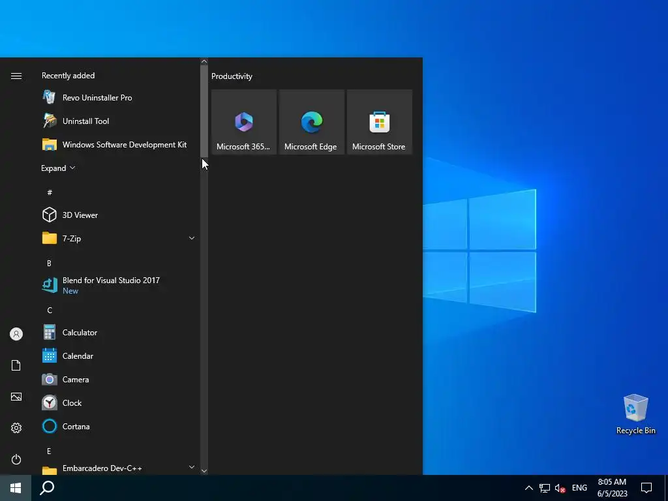Click Recently added heading
668x501 pixels.
pyautogui.click(x=68, y=76)
